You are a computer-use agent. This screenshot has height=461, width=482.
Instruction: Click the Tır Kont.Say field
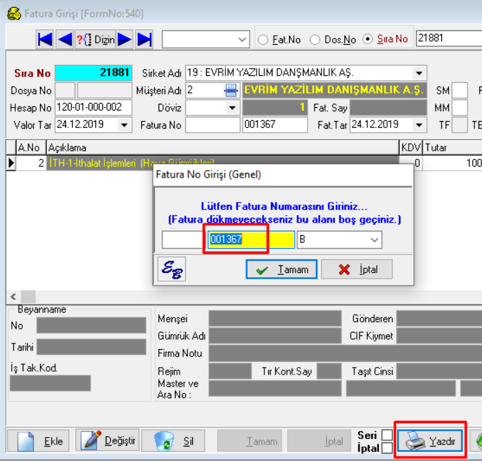(x=329, y=371)
